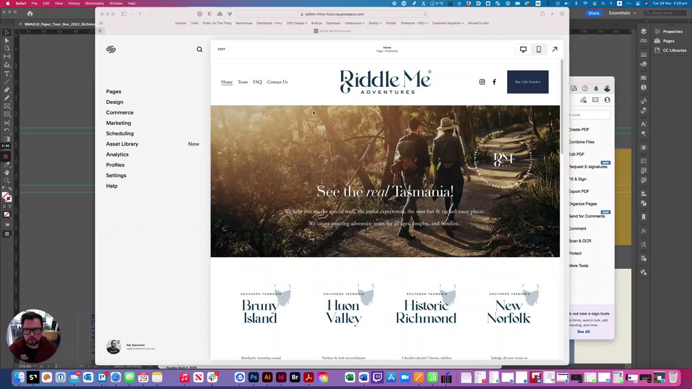This screenshot has height=389, width=692.
Task: Open Home in site navigation
Action: click(x=227, y=82)
